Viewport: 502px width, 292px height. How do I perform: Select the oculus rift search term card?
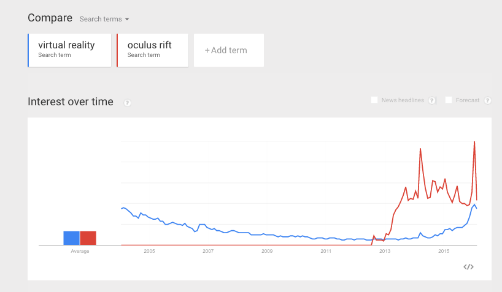(153, 50)
